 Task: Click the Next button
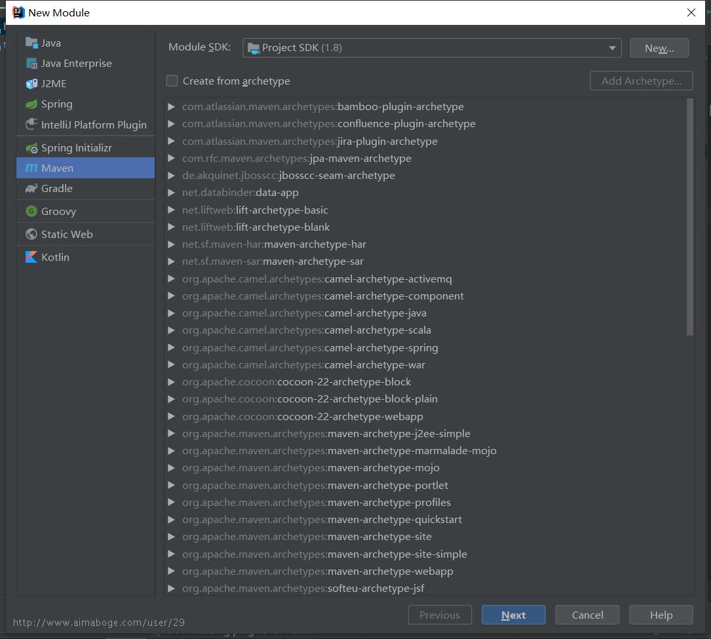(513, 615)
